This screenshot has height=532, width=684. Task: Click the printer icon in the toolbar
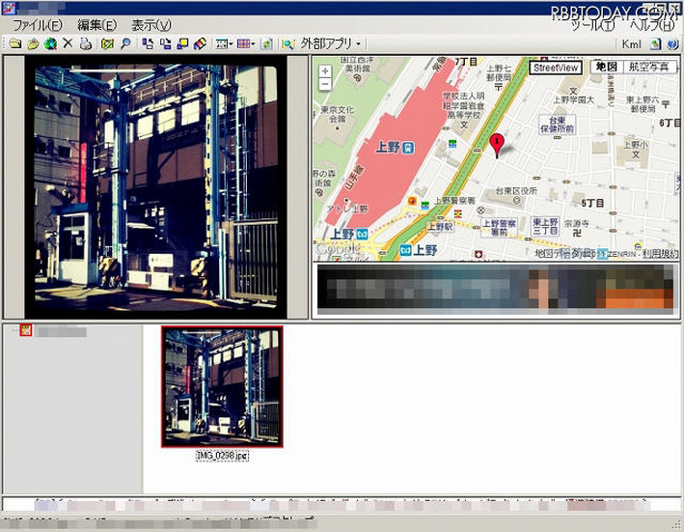pyautogui.click(x=86, y=43)
